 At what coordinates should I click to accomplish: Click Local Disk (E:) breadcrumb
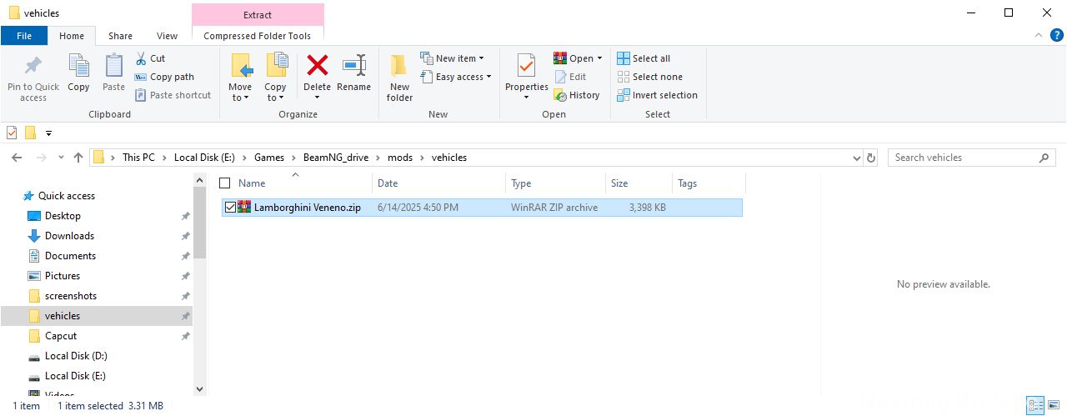205,158
